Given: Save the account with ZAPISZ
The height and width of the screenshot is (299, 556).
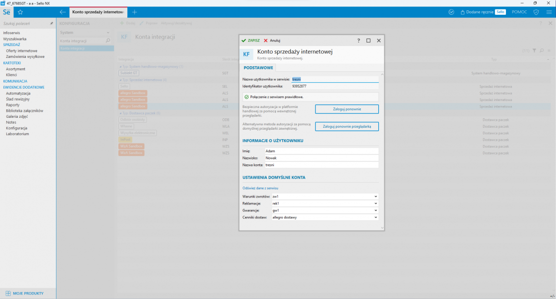Looking at the screenshot, I should (251, 41).
